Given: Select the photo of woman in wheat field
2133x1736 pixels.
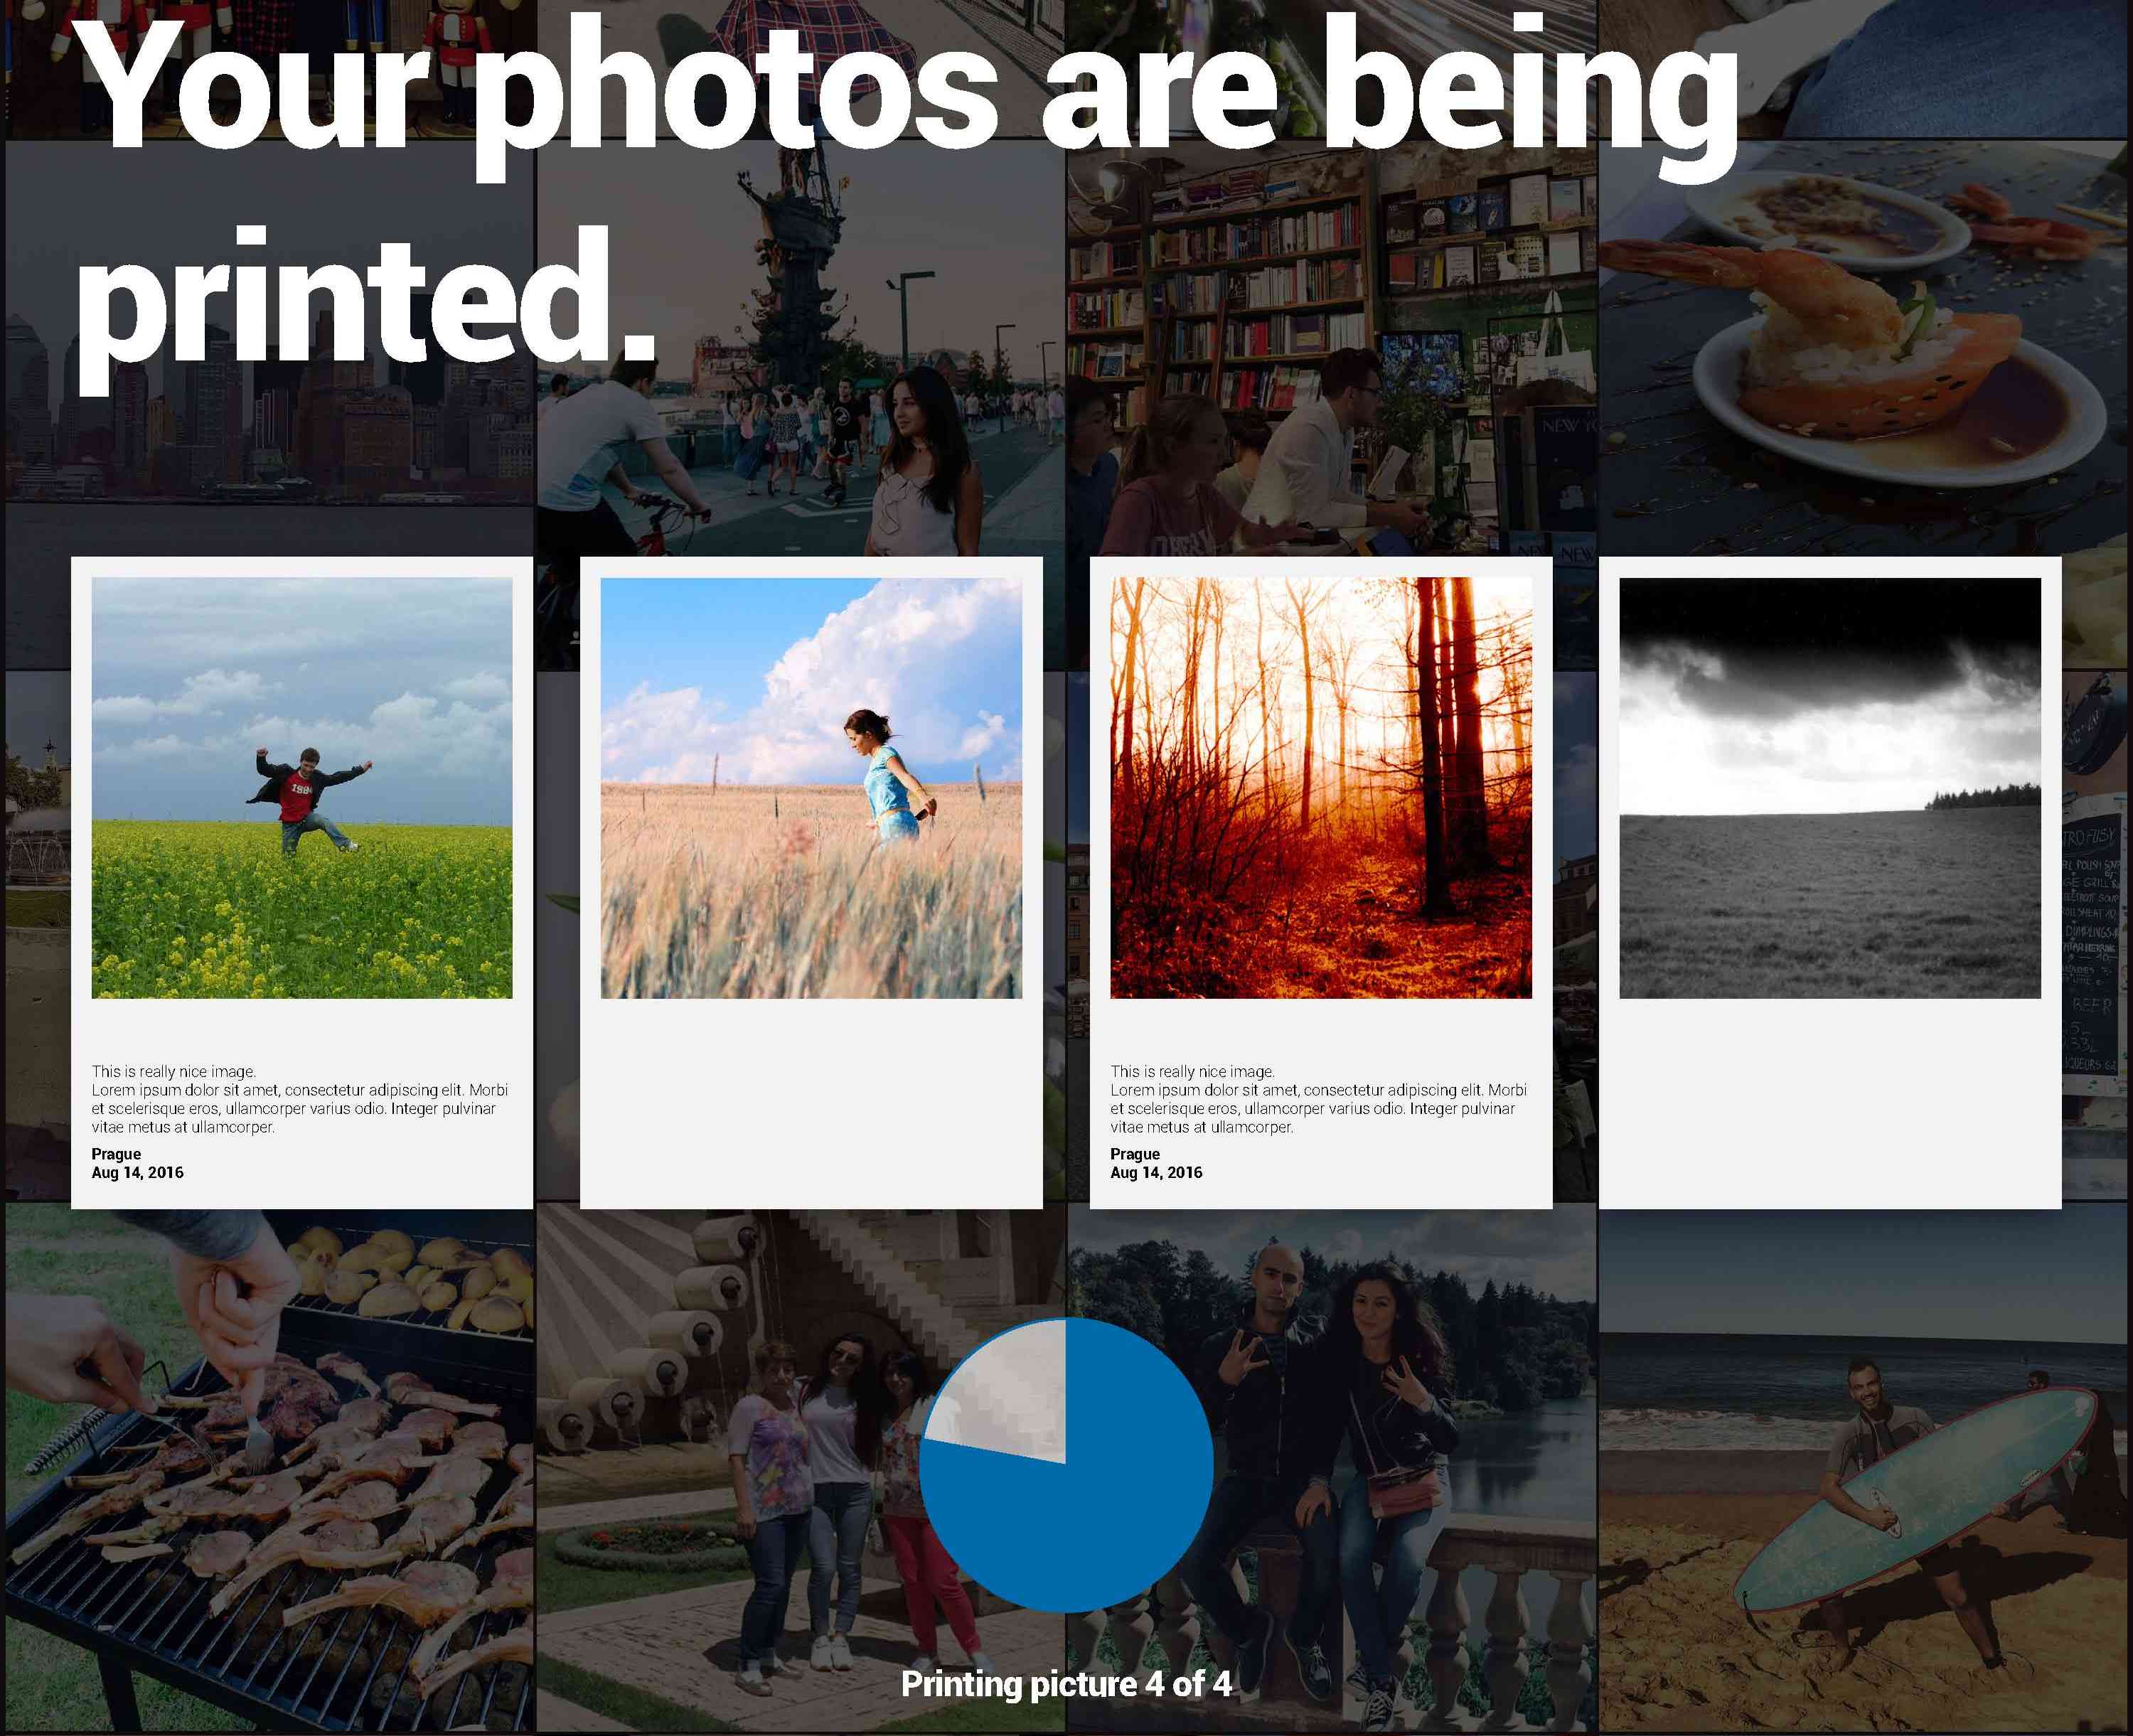Looking at the screenshot, I should [x=811, y=788].
